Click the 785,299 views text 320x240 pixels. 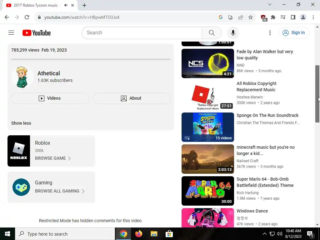(25, 50)
